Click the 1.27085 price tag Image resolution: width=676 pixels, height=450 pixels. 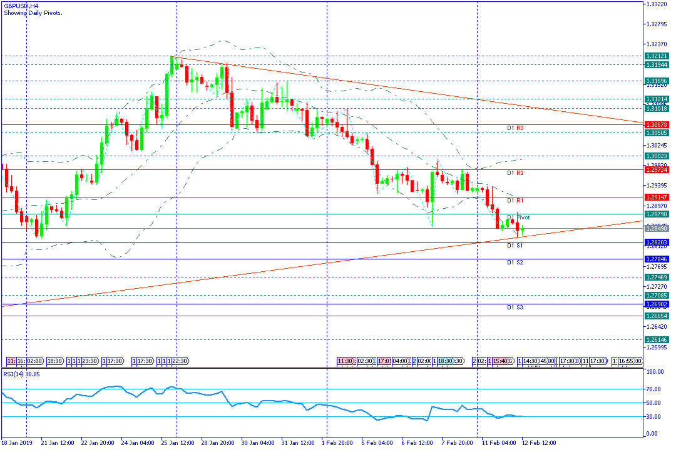pyautogui.click(x=657, y=296)
